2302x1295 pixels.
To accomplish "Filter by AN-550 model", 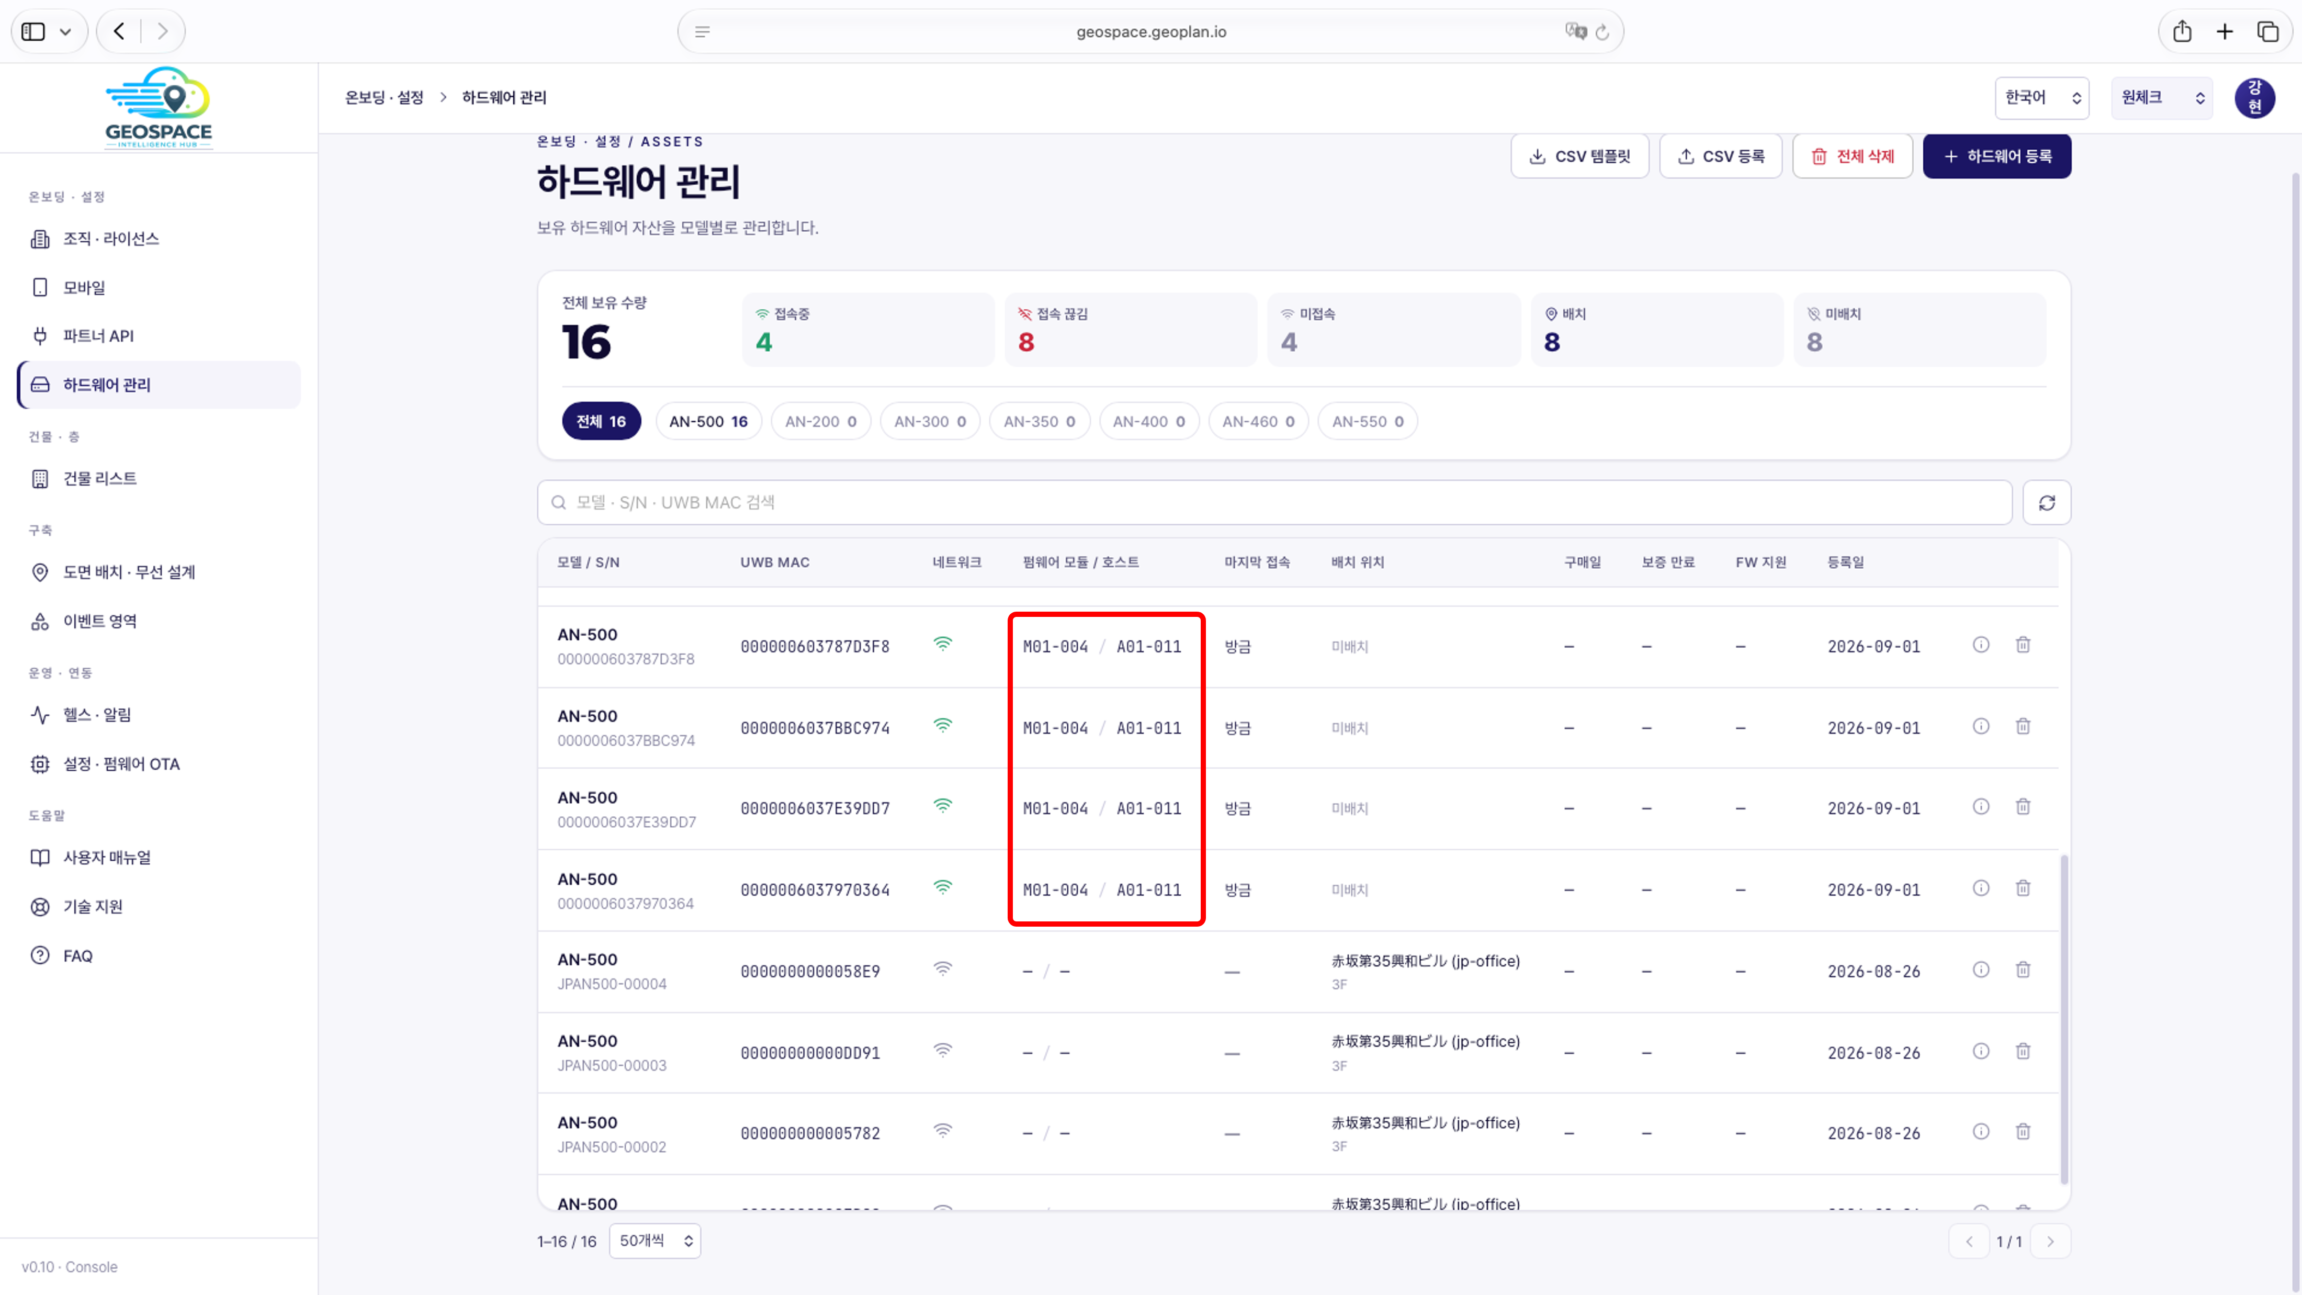I will (1368, 422).
